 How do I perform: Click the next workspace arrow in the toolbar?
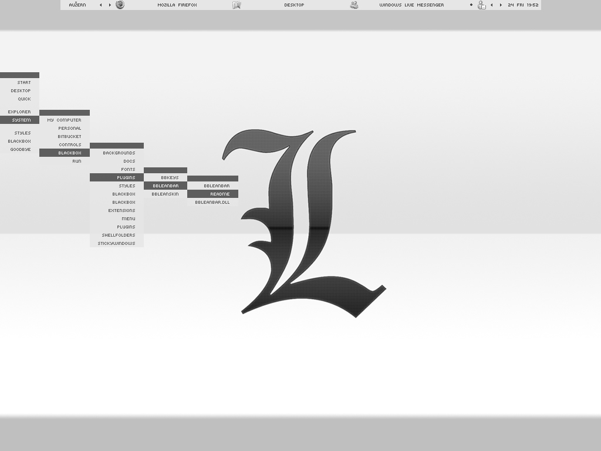point(110,5)
